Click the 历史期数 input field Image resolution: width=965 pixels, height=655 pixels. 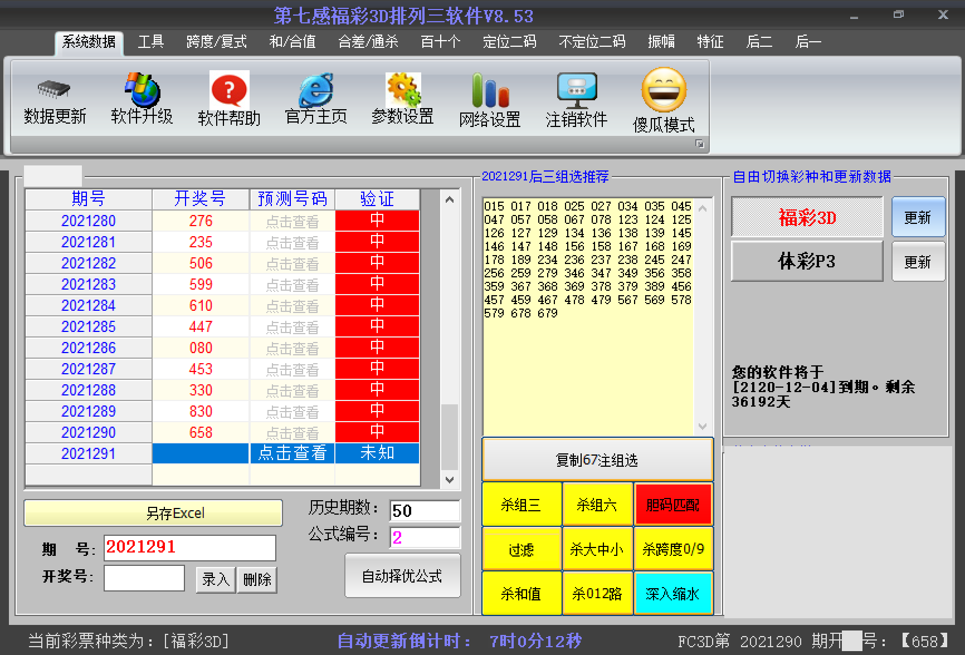tap(425, 511)
